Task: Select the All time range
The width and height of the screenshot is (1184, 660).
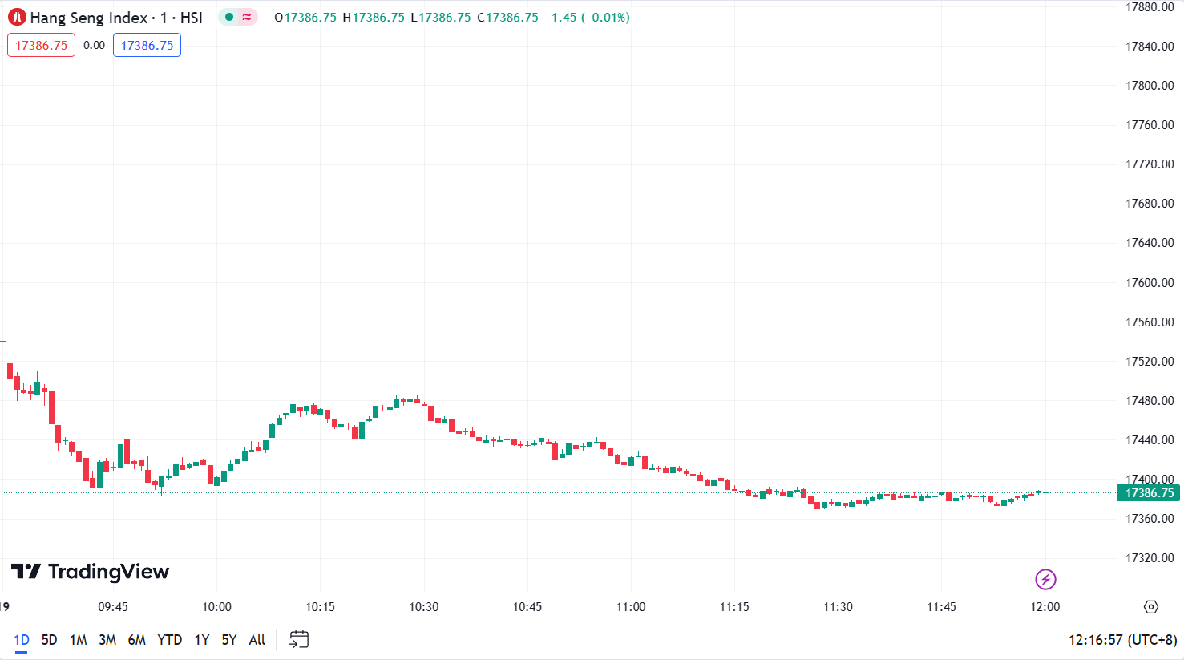Action: pyautogui.click(x=257, y=640)
